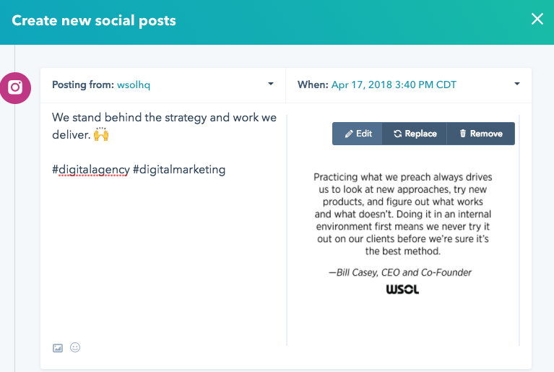Select the Remove image button
This screenshot has width=554, height=372.
481,134
